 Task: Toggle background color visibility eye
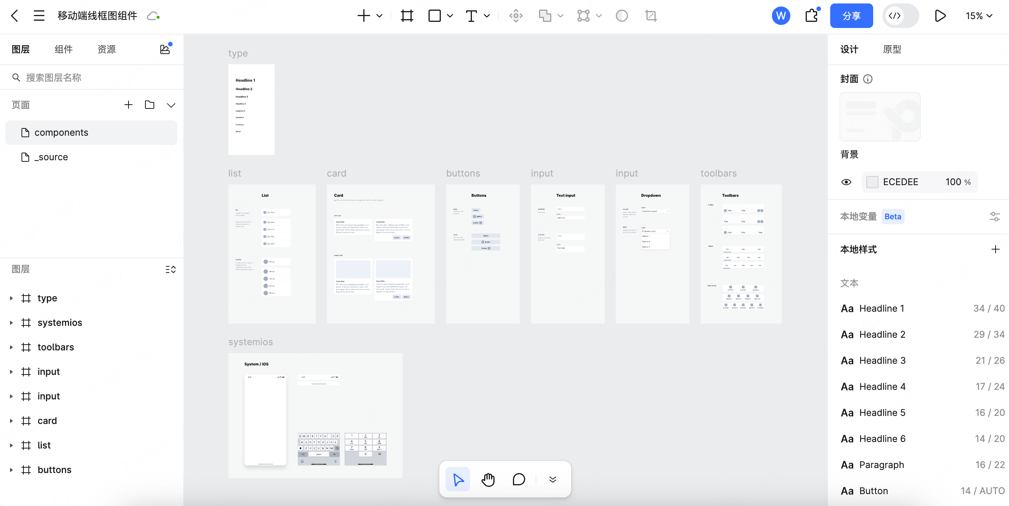(x=846, y=182)
